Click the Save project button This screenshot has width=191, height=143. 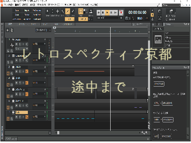click(x=17, y=10)
